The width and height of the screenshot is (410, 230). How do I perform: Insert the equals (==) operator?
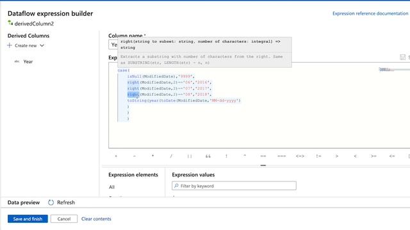(263, 156)
